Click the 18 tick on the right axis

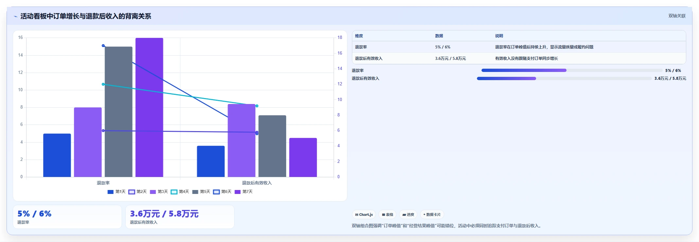pos(340,38)
